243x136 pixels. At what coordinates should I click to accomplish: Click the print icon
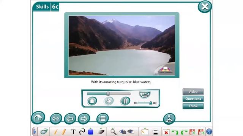(x=155, y=132)
